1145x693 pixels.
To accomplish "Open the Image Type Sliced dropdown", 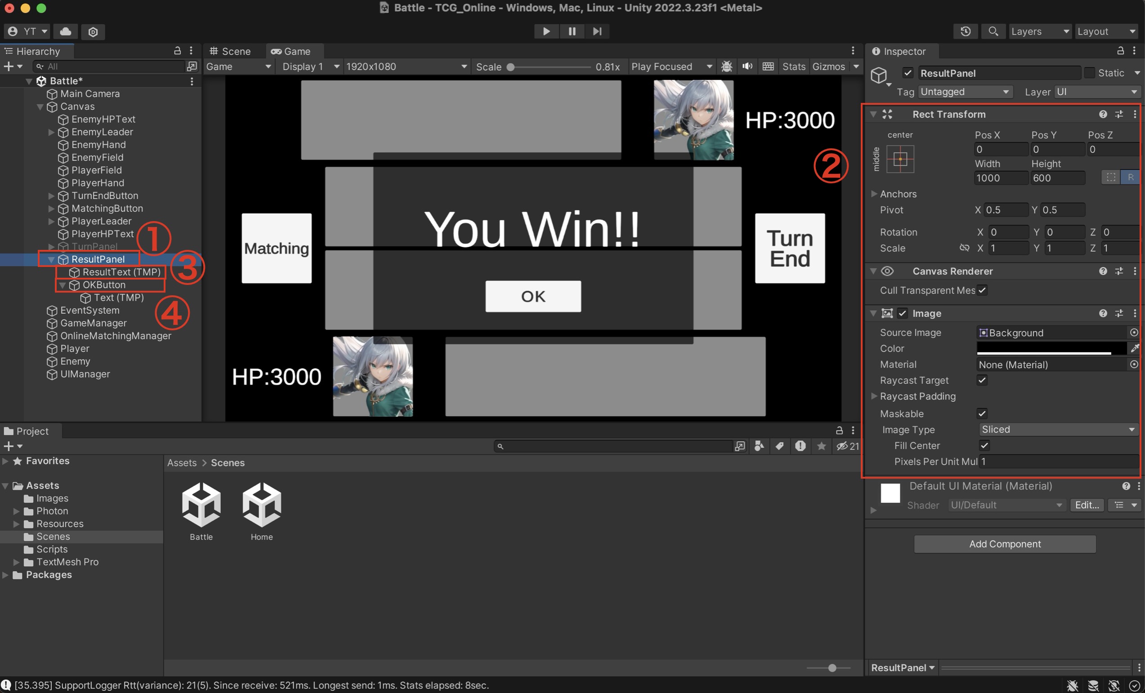I will click(x=1057, y=429).
